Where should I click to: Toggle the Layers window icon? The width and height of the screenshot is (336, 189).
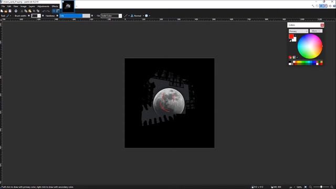pyautogui.click(x=321, y=6)
